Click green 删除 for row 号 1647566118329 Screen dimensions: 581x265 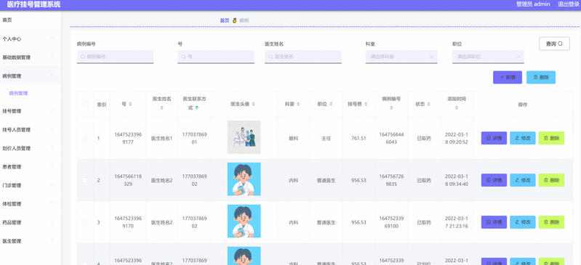(x=551, y=180)
